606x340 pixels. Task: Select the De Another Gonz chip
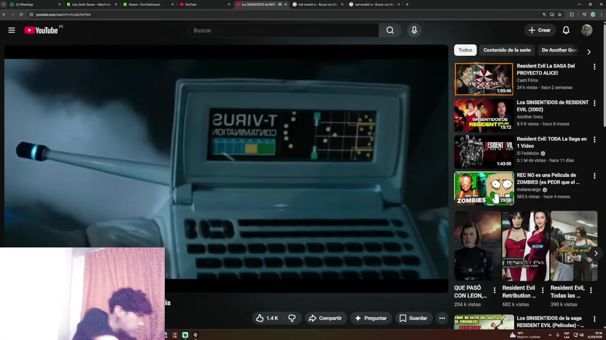click(x=560, y=50)
